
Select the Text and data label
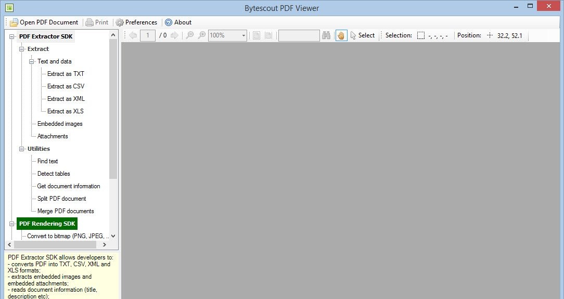click(x=54, y=61)
